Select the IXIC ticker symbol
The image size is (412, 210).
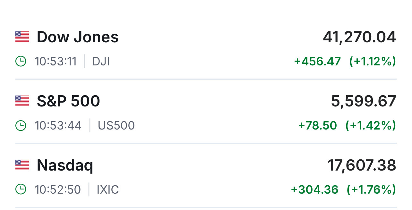pos(108,189)
